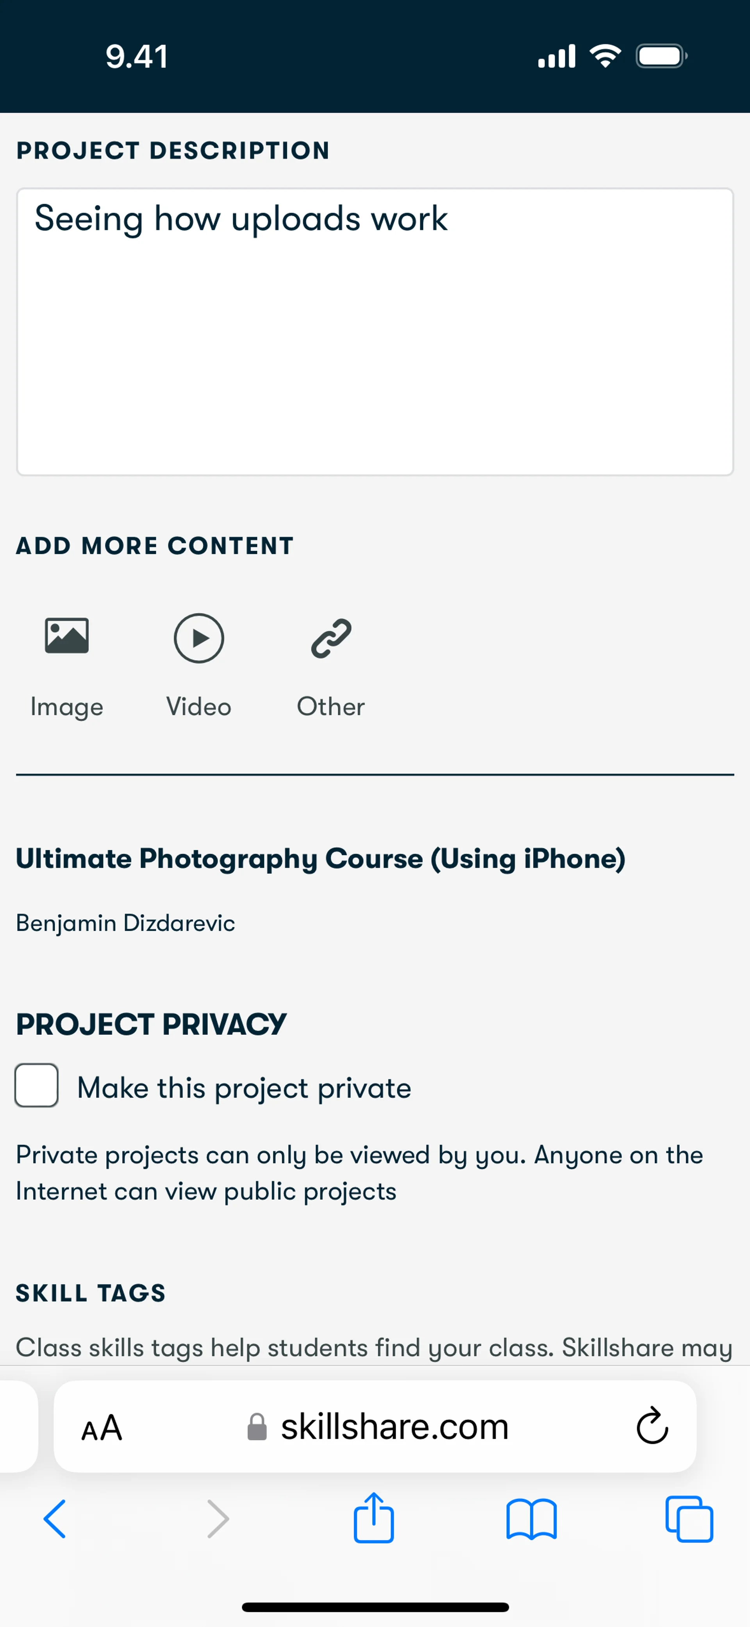Show Safari open tabs overview
Viewport: 750px width, 1627px height.
(689, 1518)
